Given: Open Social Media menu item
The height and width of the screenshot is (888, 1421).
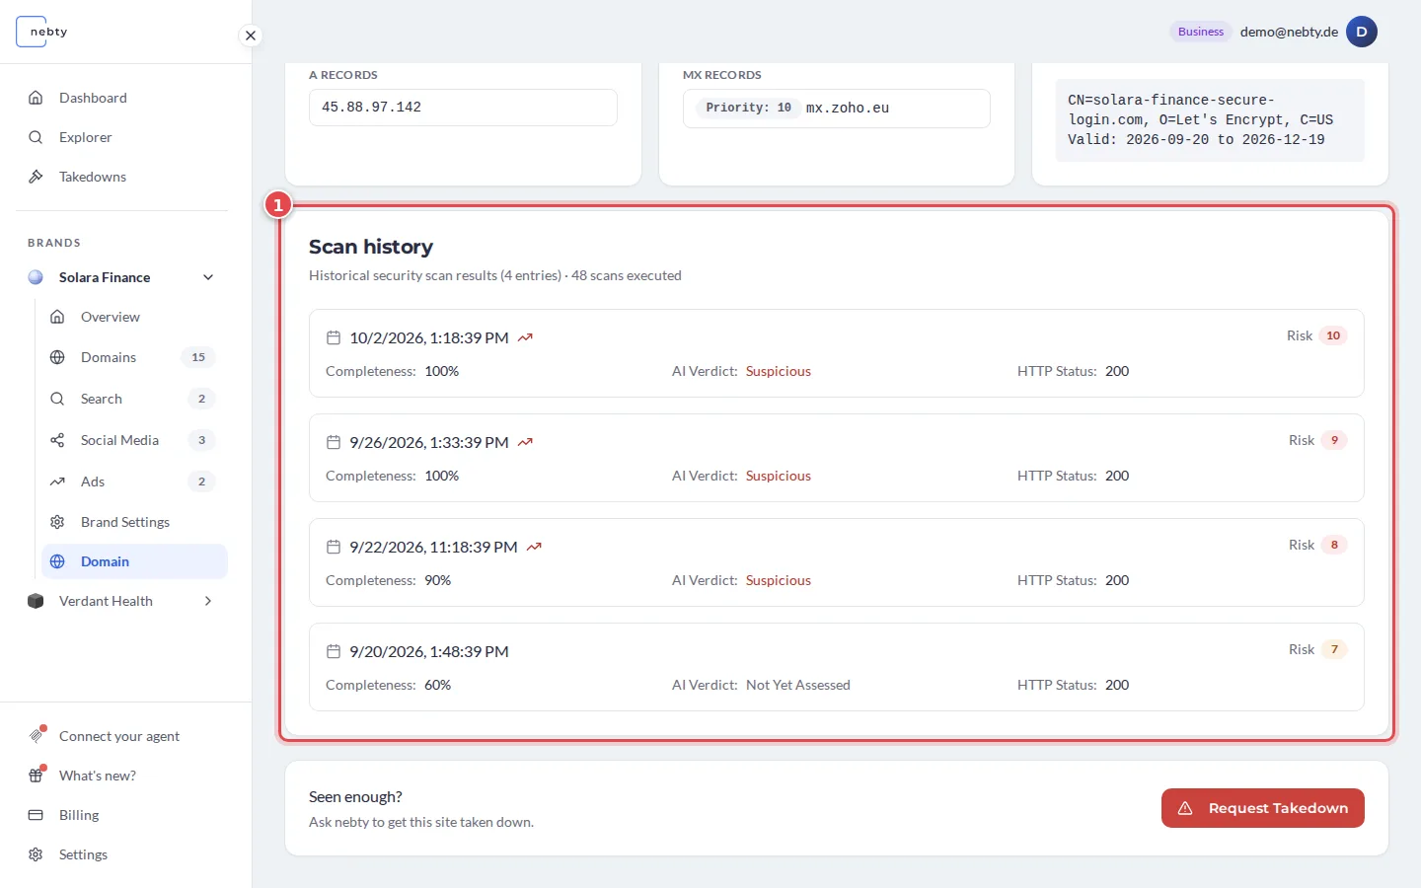Looking at the screenshot, I should pos(134,440).
